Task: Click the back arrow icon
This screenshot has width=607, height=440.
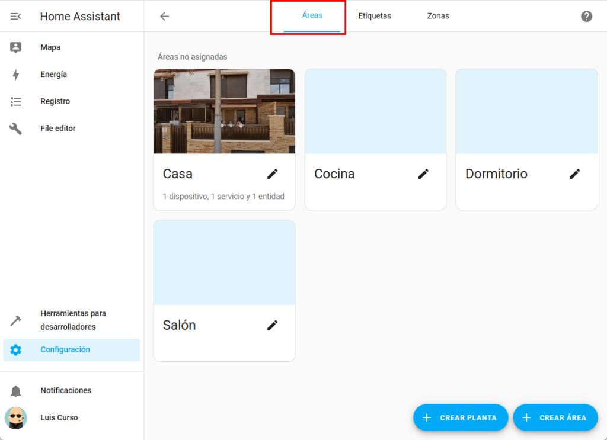Action: (x=165, y=17)
